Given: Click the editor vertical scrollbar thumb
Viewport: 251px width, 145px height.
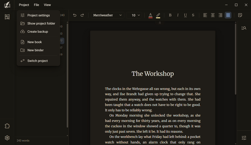Looking at the screenshot, I should point(236,59).
